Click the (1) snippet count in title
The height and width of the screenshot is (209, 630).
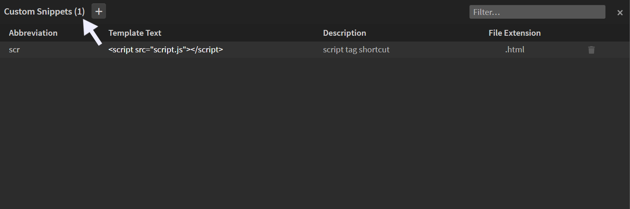pyautogui.click(x=79, y=12)
